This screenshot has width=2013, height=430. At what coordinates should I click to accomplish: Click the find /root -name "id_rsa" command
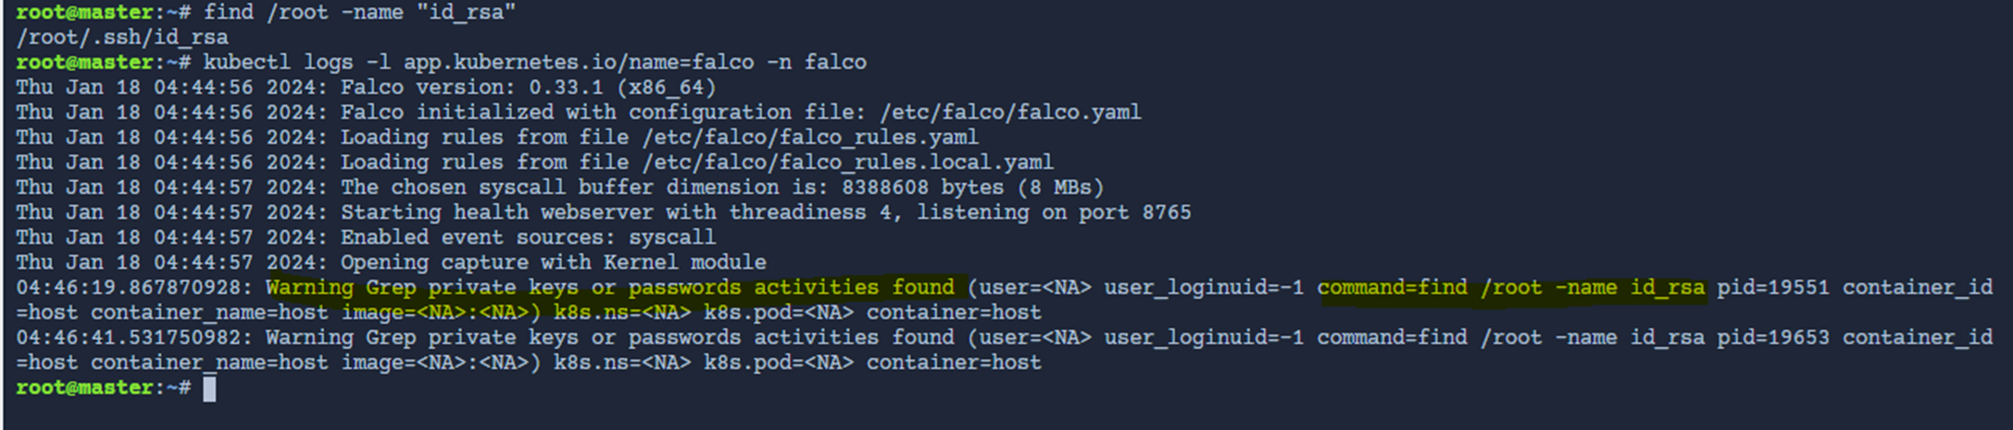tap(360, 12)
